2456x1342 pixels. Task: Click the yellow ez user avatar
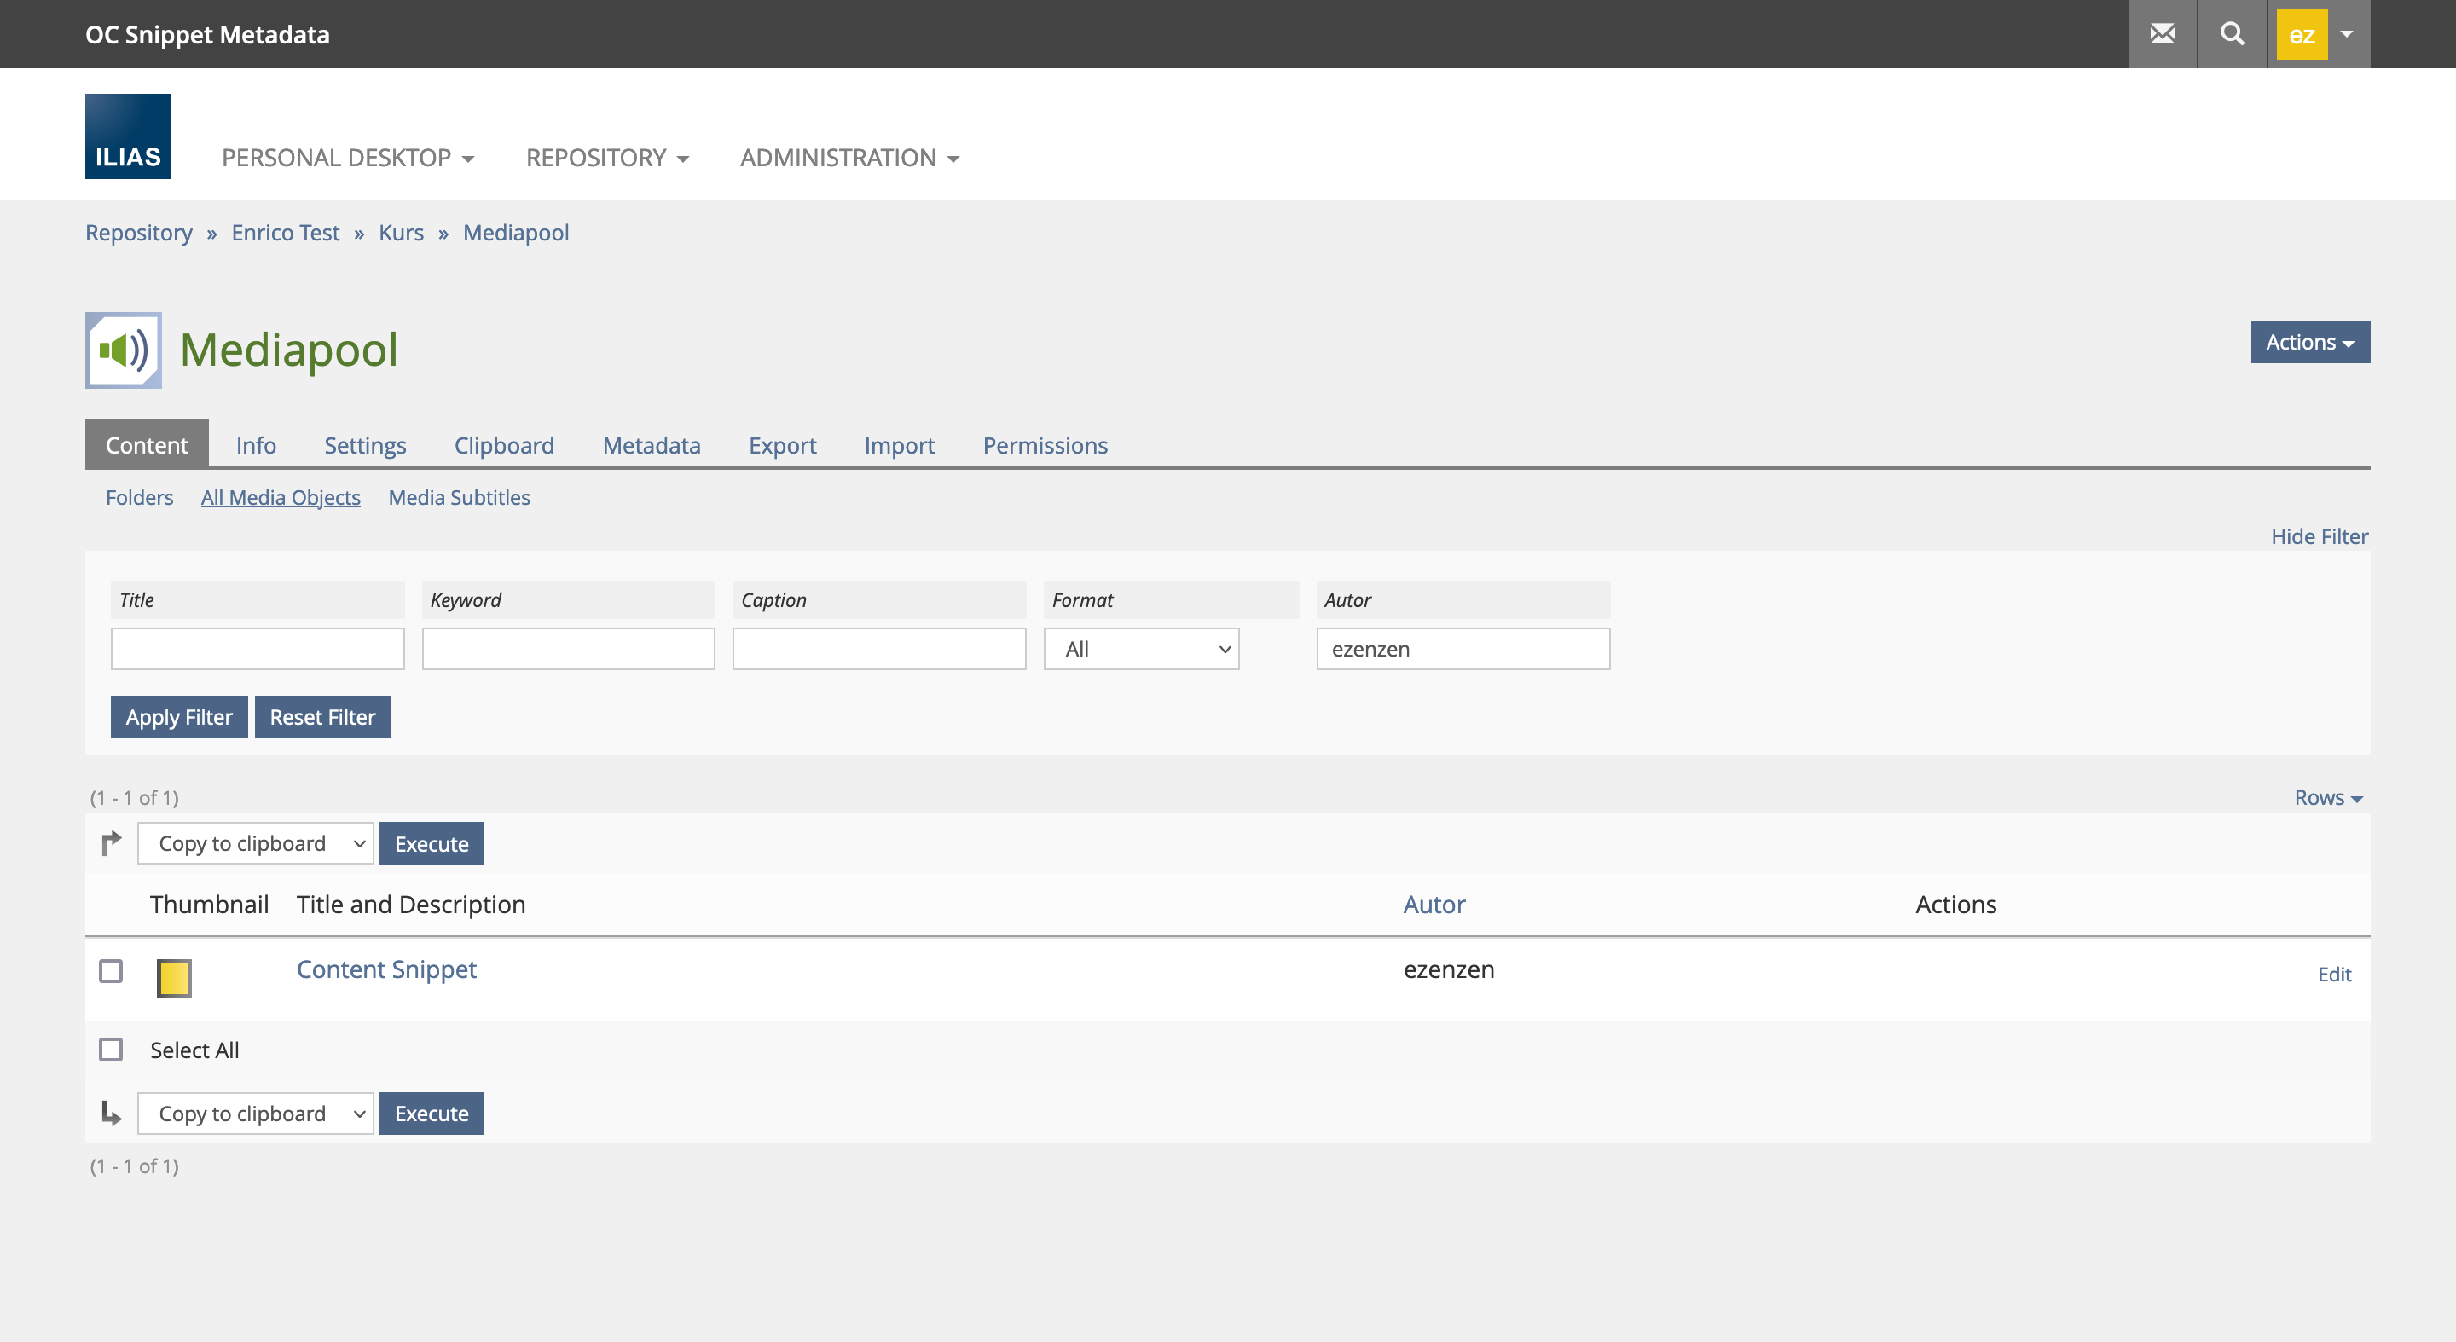pyautogui.click(x=2301, y=34)
